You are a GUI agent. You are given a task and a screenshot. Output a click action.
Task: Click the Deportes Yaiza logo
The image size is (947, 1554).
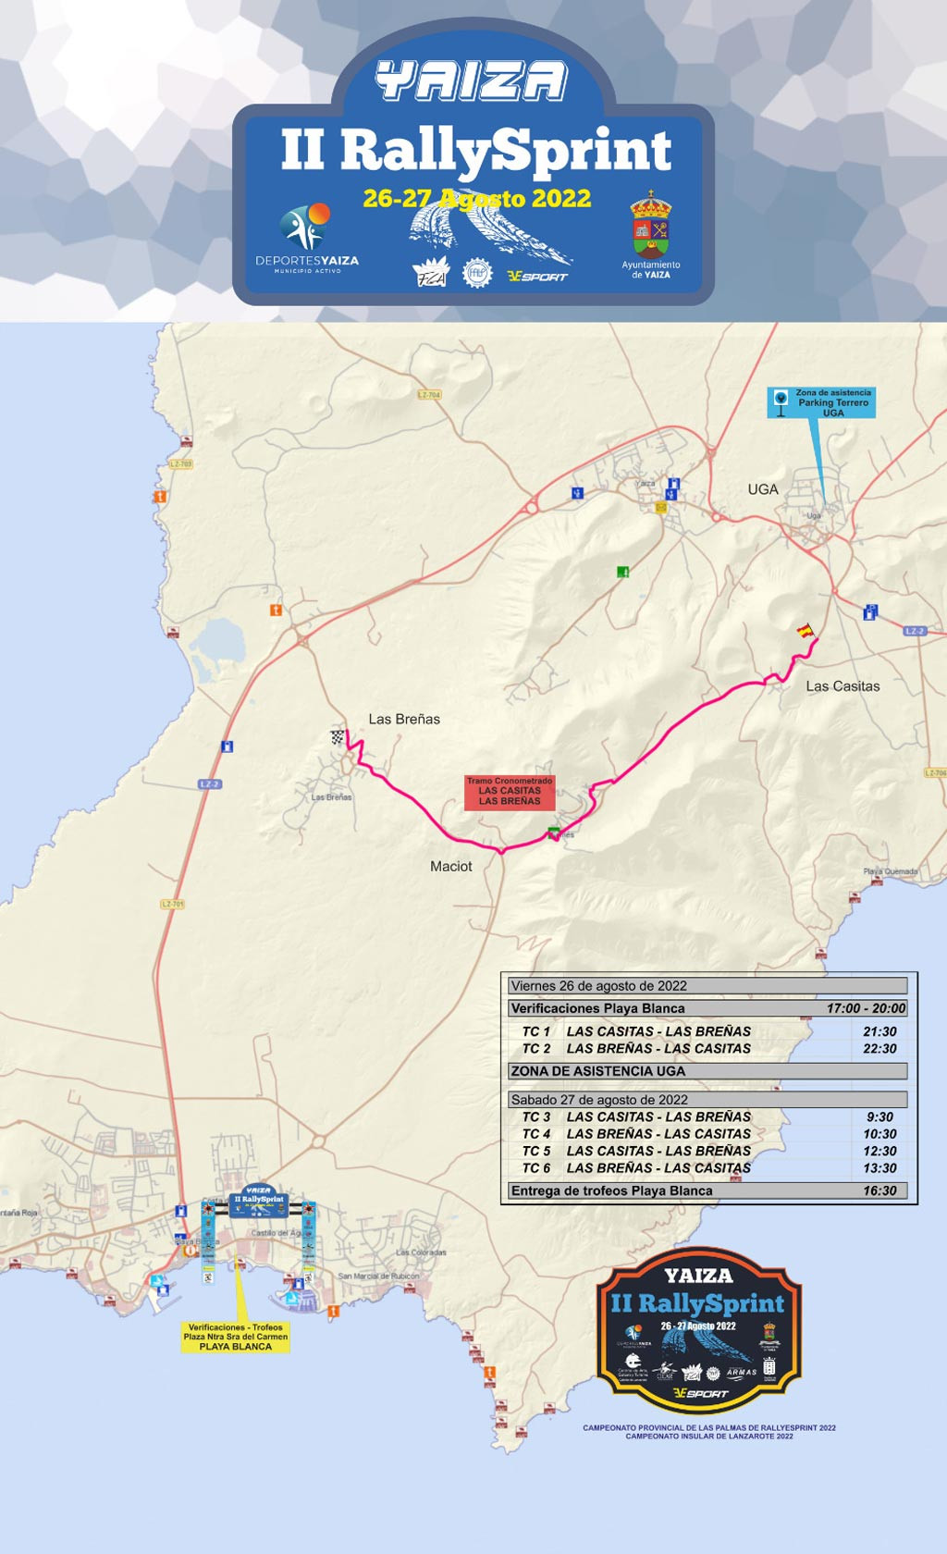307,238
